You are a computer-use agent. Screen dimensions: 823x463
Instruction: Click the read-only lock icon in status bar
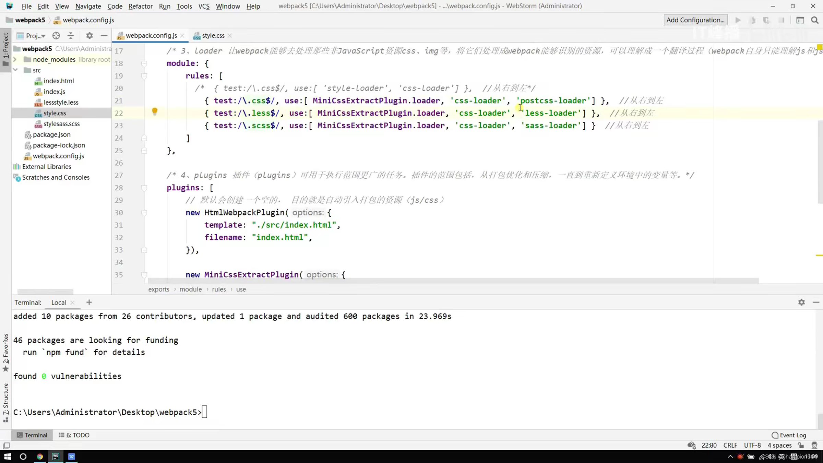tap(801, 445)
